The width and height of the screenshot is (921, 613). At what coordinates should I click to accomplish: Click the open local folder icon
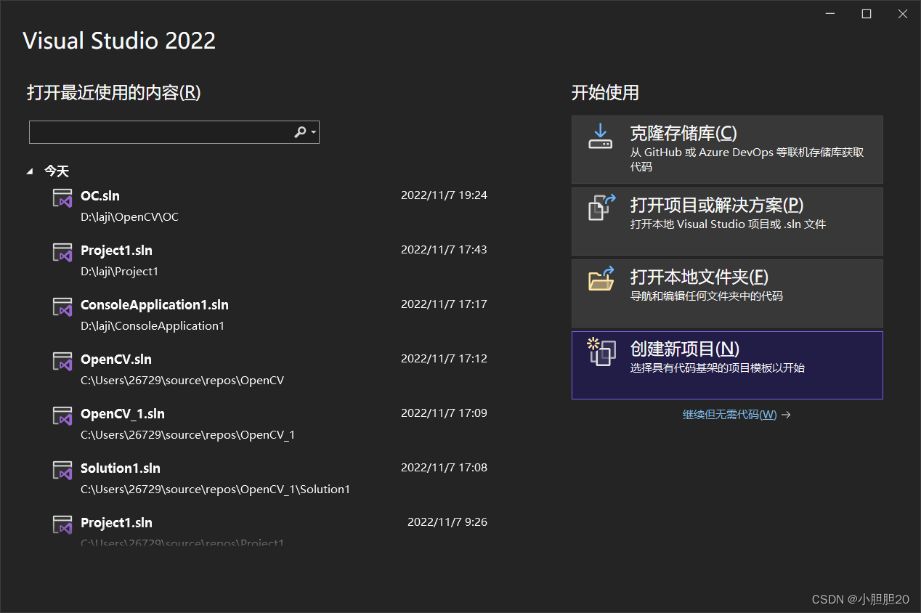[x=601, y=278]
